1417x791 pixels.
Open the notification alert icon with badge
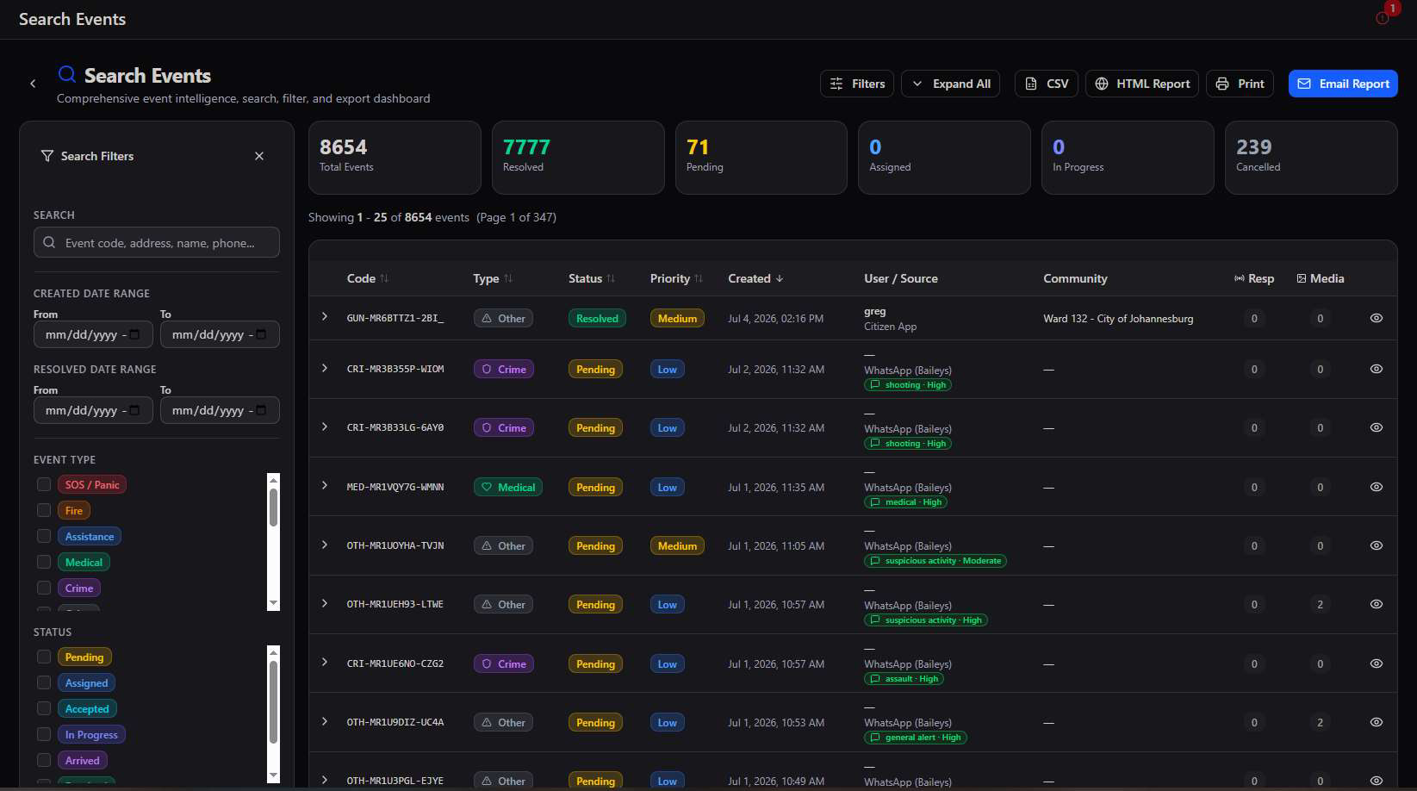tap(1383, 16)
